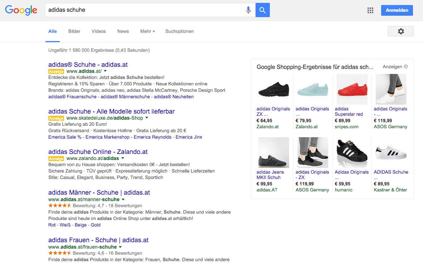Click info icon next to Anzeigen
423x264 pixels.
406,66
